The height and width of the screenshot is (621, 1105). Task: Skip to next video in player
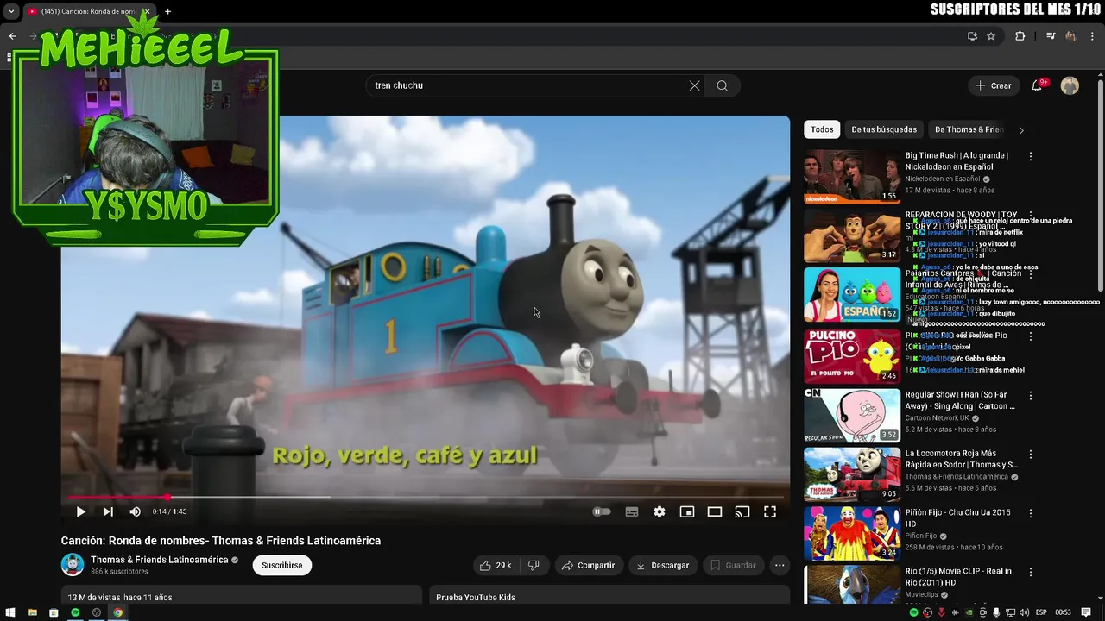(x=108, y=511)
